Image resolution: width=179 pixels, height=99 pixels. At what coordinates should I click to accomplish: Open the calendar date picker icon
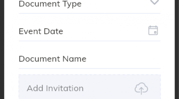coord(153,30)
